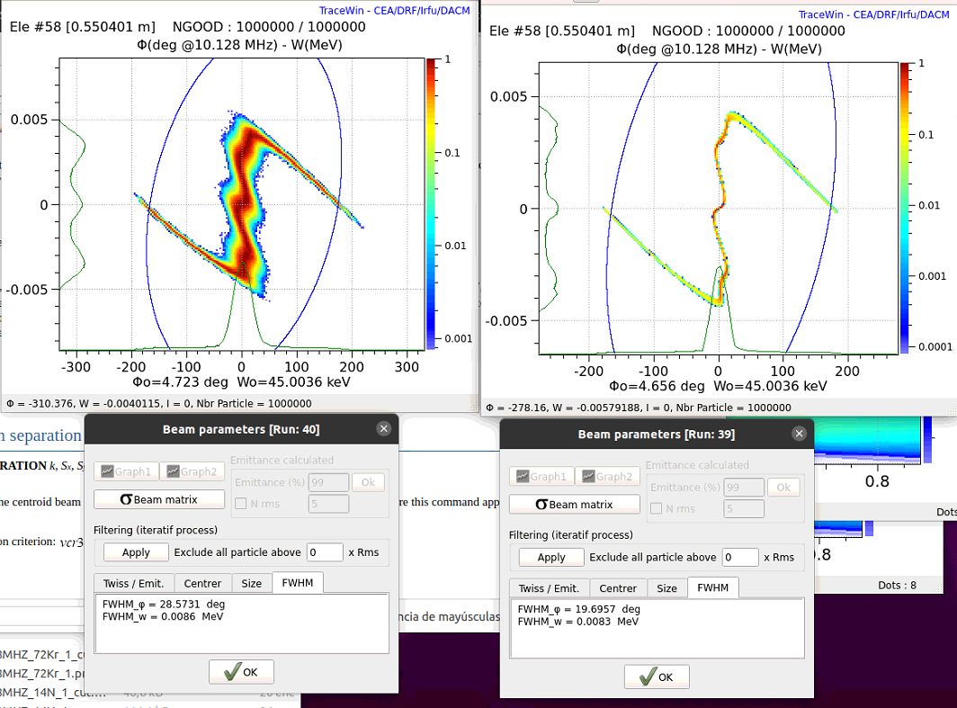The width and height of the screenshot is (957, 708).
Task: Open Beam matrix in Run 39 dialog
Action: pyautogui.click(x=575, y=504)
